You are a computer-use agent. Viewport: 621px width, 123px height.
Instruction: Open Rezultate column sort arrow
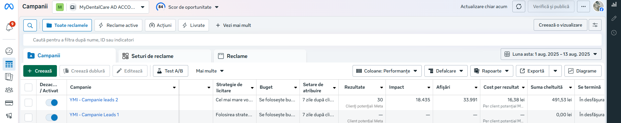tap(382, 87)
